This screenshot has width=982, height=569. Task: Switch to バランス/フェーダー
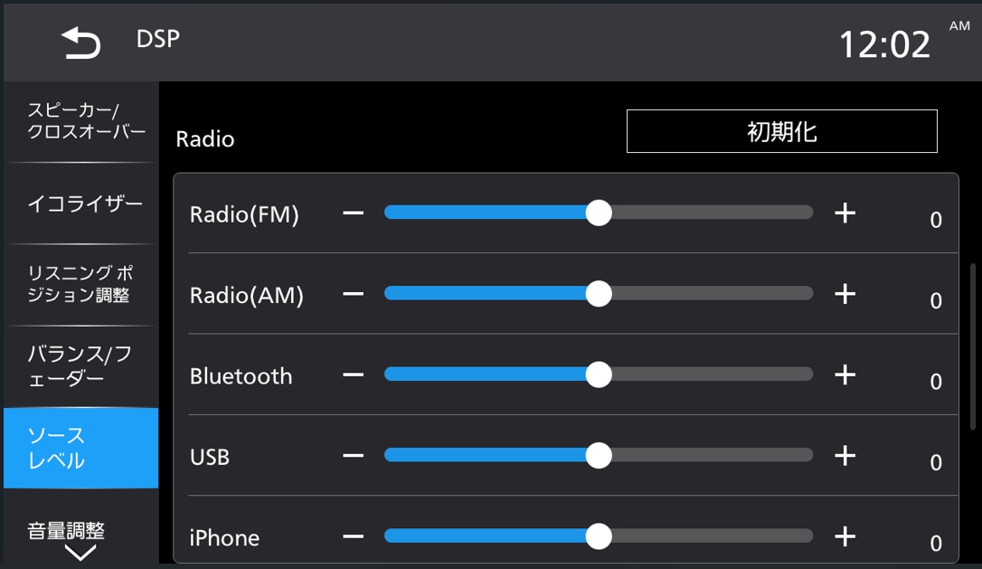click(x=80, y=365)
